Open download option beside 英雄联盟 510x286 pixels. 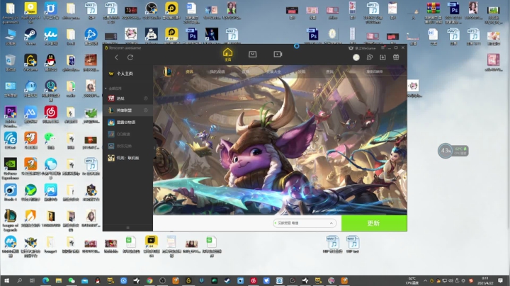point(146,110)
